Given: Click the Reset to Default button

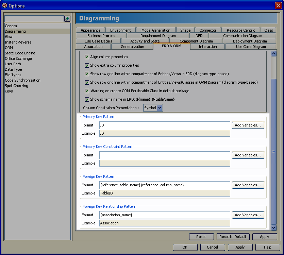Looking at the screenshot, I should (x=233, y=237).
